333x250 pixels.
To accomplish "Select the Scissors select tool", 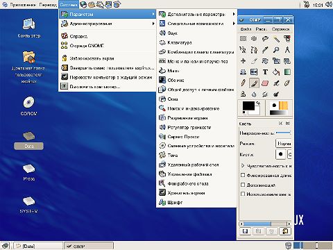I will (x=243, y=50).
